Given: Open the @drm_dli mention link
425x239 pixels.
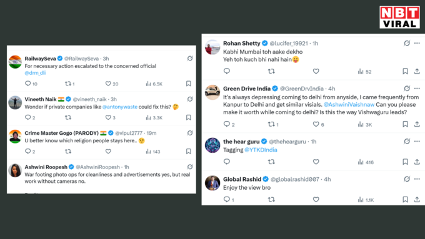Looking at the screenshot, I should click(x=35, y=73).
